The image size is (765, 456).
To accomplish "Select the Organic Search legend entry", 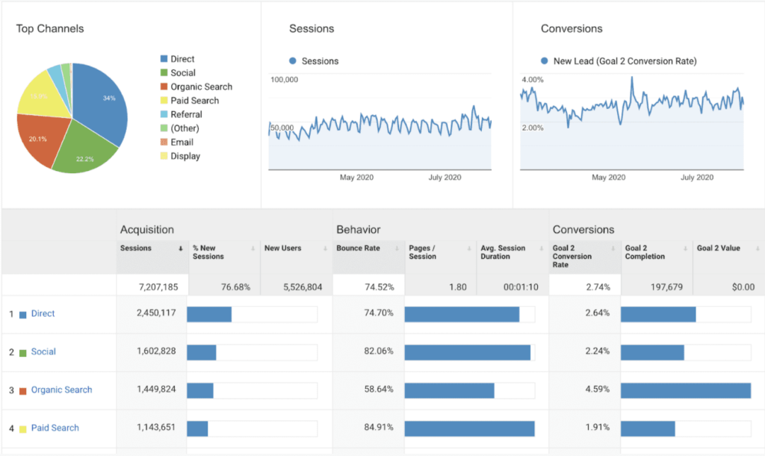I will click(x=201, y=87).
